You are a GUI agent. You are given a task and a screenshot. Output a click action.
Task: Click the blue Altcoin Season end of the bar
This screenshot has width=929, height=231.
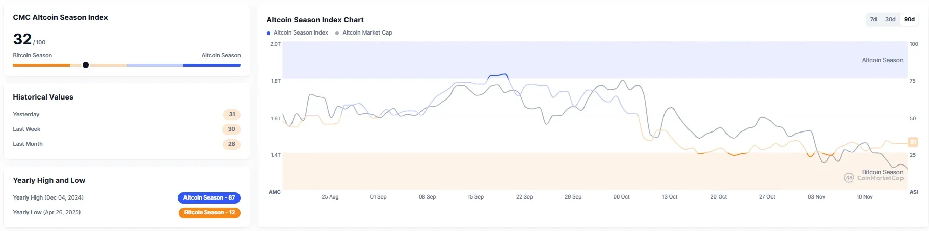(211, 65)
